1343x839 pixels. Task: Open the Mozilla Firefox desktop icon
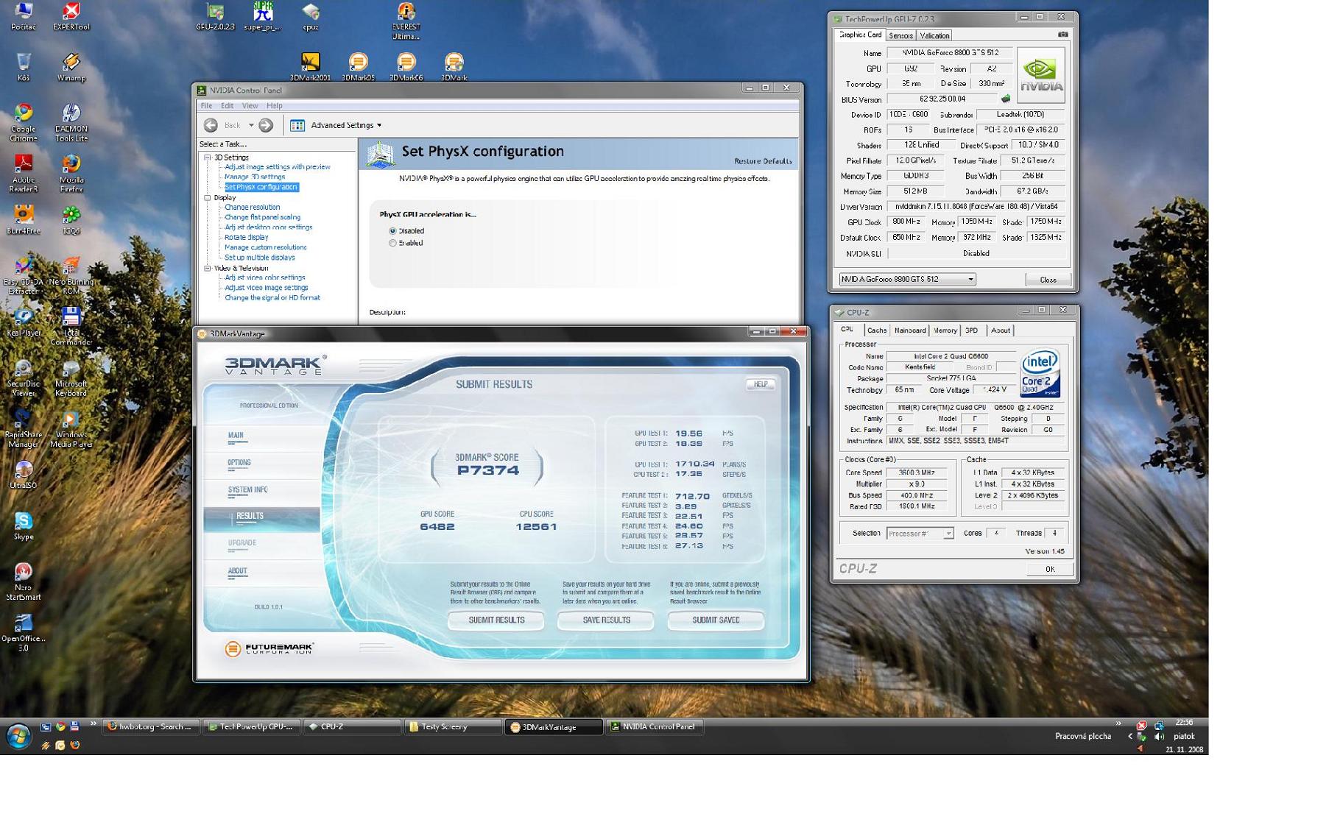(71, 173)
